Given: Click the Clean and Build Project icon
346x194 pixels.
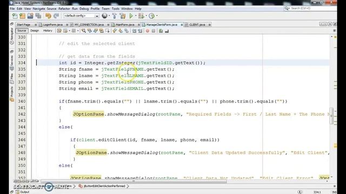Looking at the screenshot, I should pyautogui.click(x=123, y=16).
